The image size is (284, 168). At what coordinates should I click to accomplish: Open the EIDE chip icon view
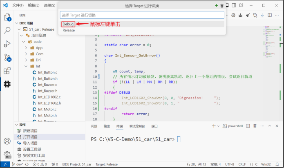pyautogui.click(x=7, y=84)
